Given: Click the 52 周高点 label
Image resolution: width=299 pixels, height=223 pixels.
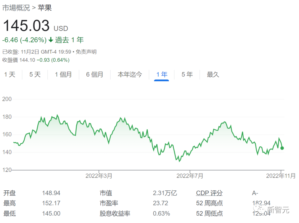Looking at the screenshot, I should click(209, 203).
